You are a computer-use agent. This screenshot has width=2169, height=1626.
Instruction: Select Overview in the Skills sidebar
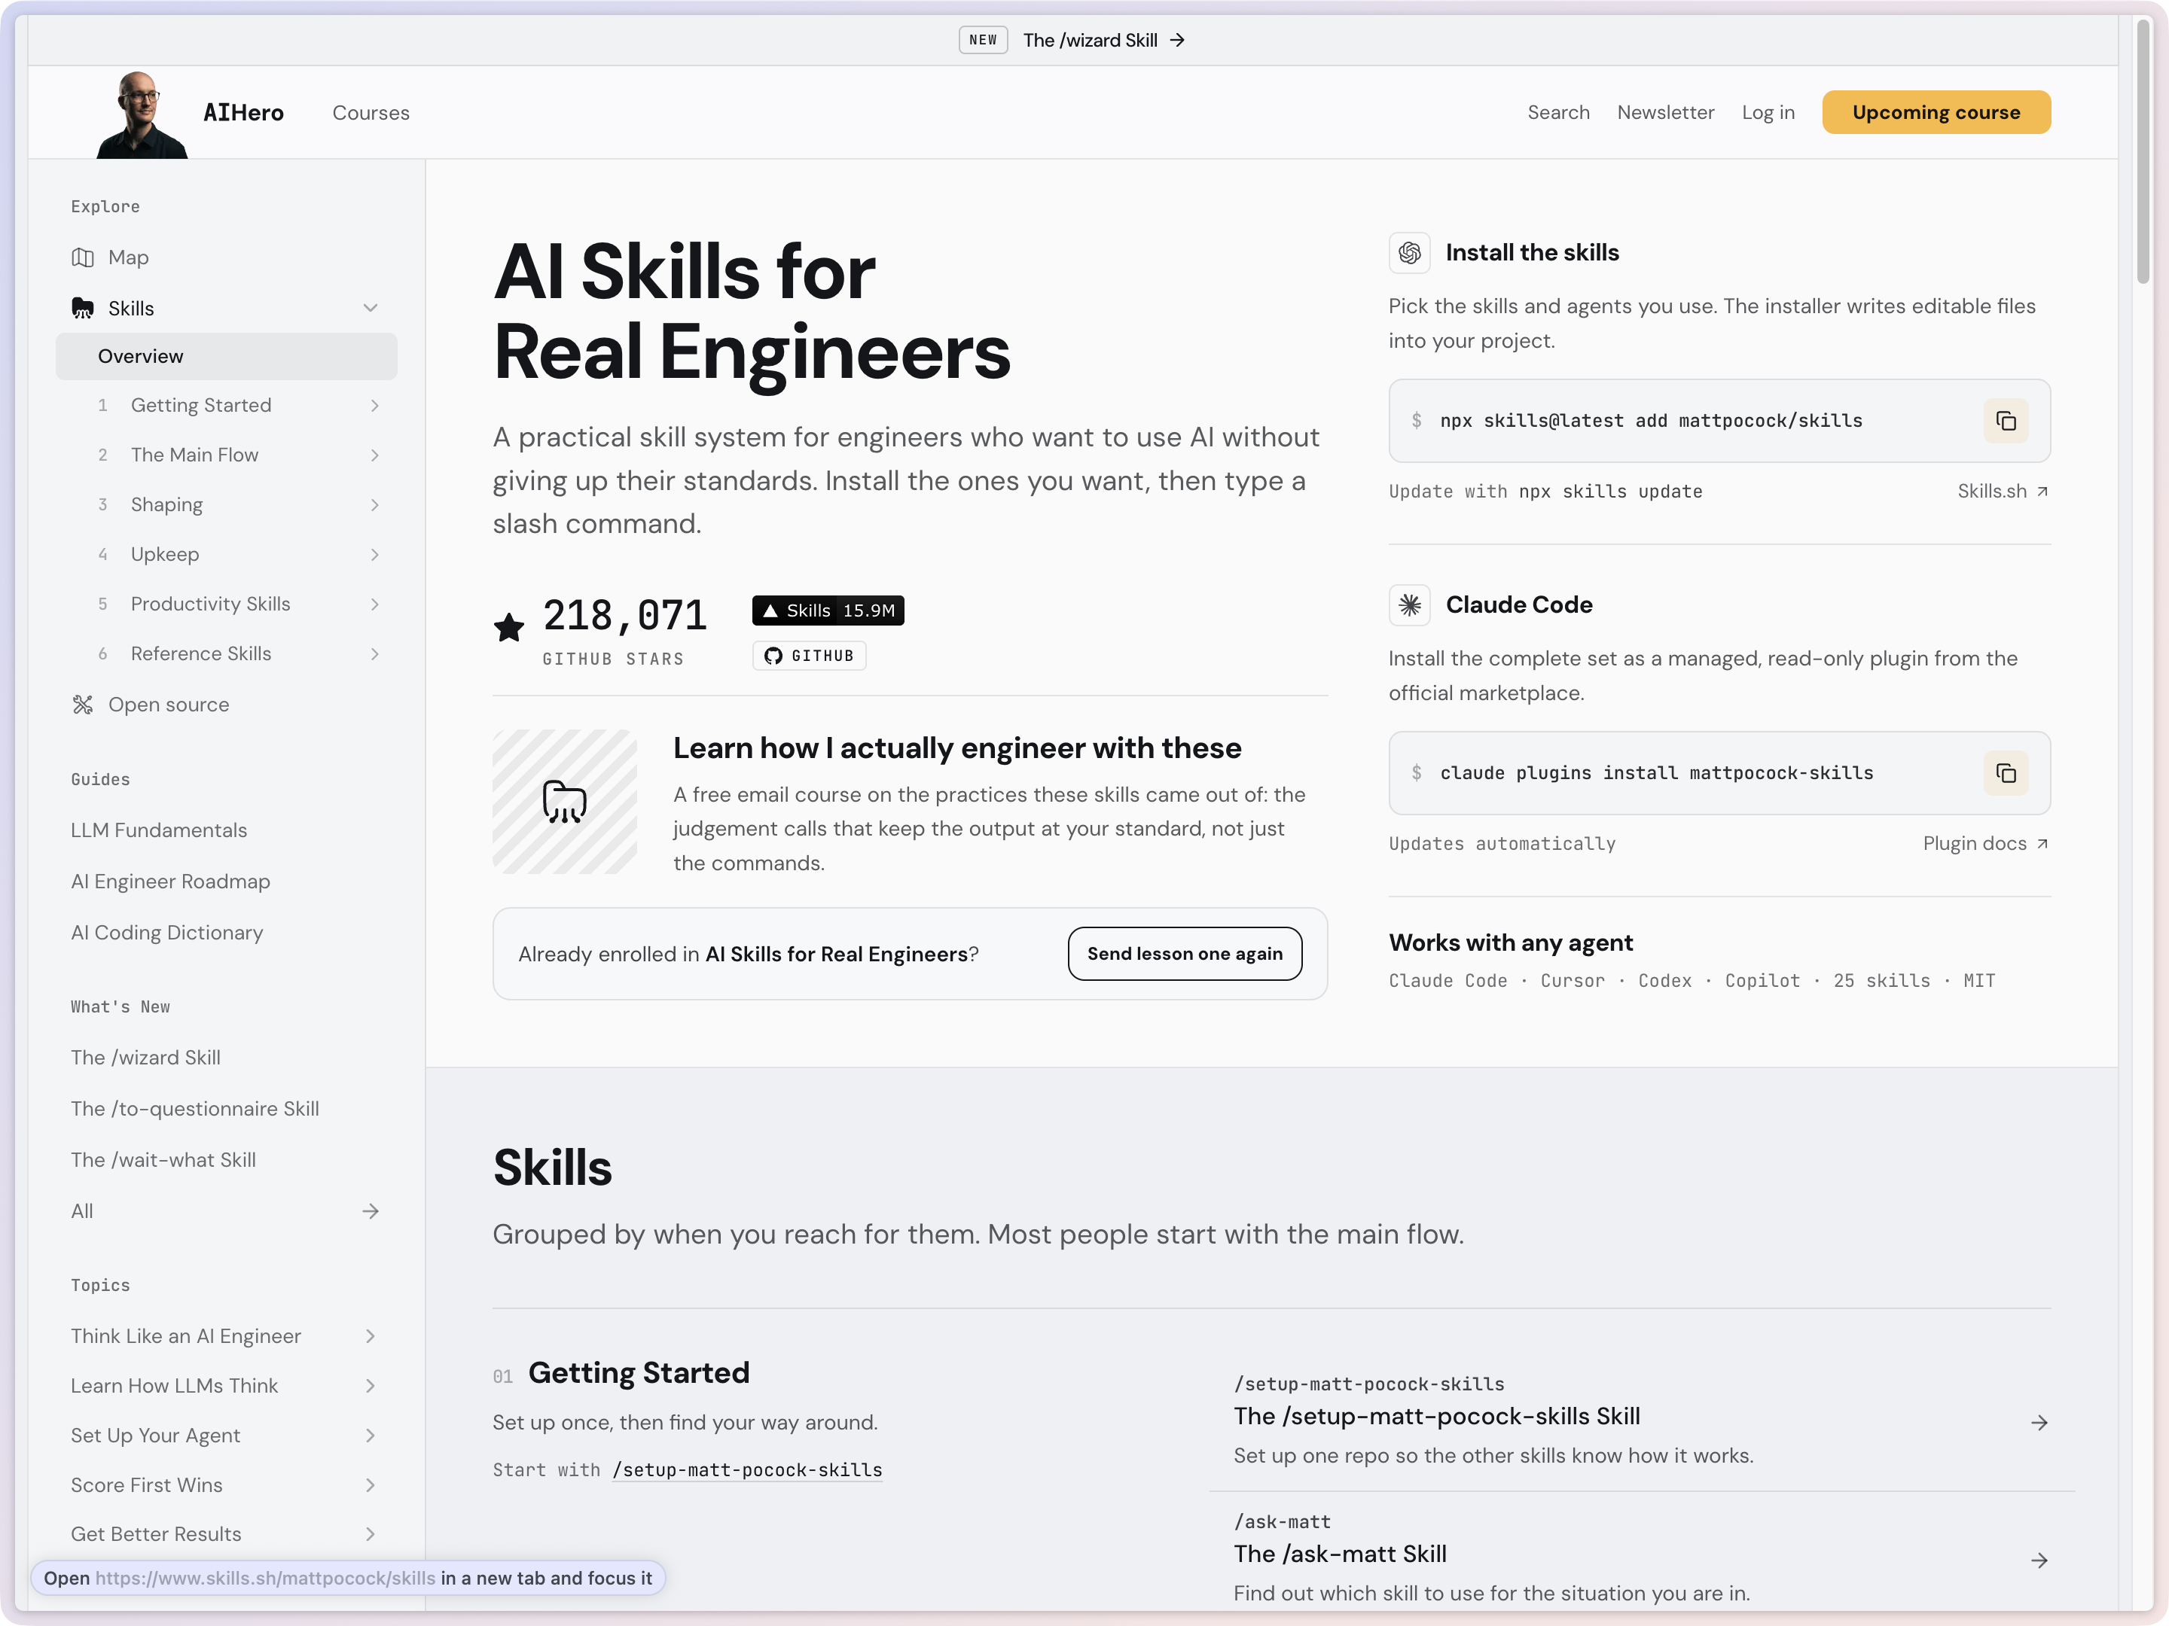click(227, 357)
